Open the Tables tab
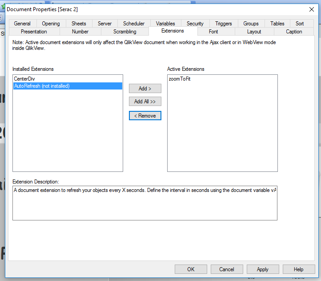The height and width of the screenshot is (281, 321). [277, 24]
